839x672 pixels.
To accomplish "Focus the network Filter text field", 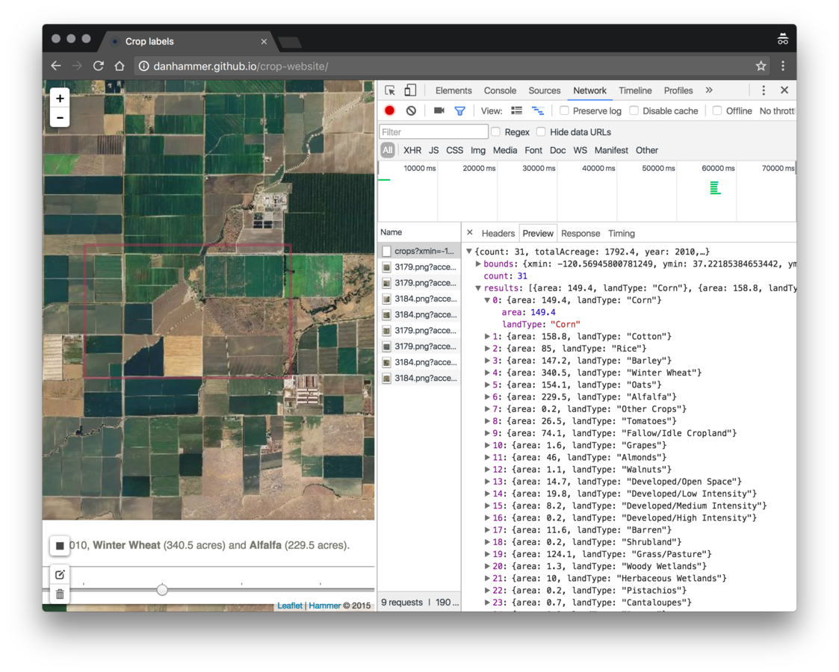I will pos(433,131).
